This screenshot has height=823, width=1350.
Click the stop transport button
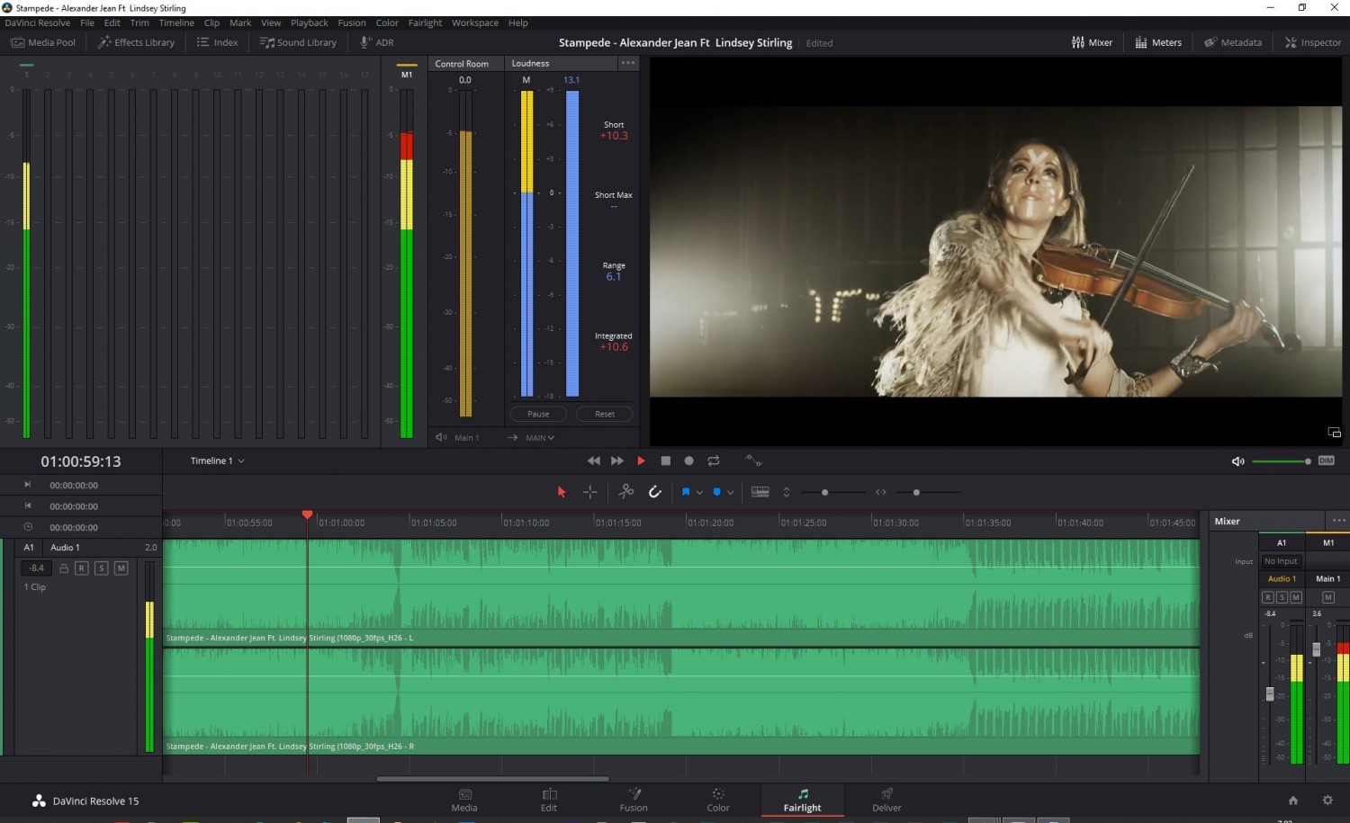coord(665,461)
